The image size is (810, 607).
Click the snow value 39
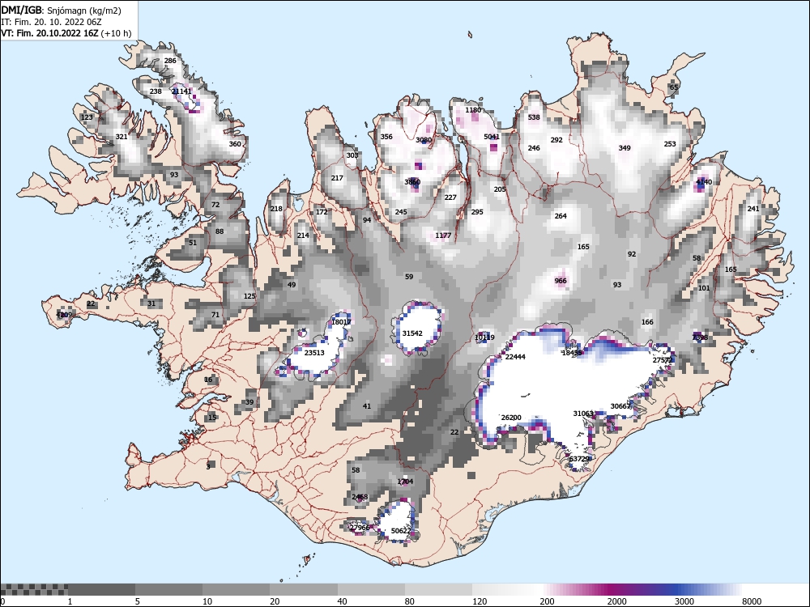pos(249,402)
